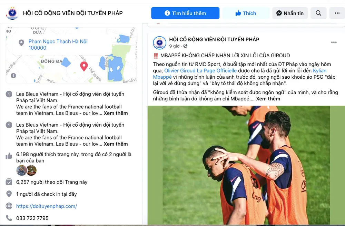Send a message via Nhắn tin button
The width and height of the screenshot is (345, 226).
tap(290, 13)
